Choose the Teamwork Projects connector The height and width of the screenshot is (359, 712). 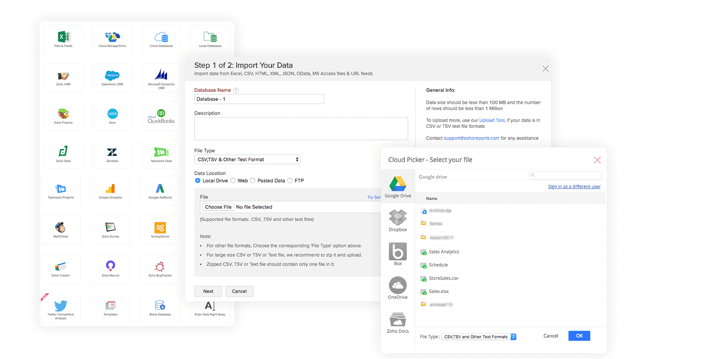coord(61,191)
